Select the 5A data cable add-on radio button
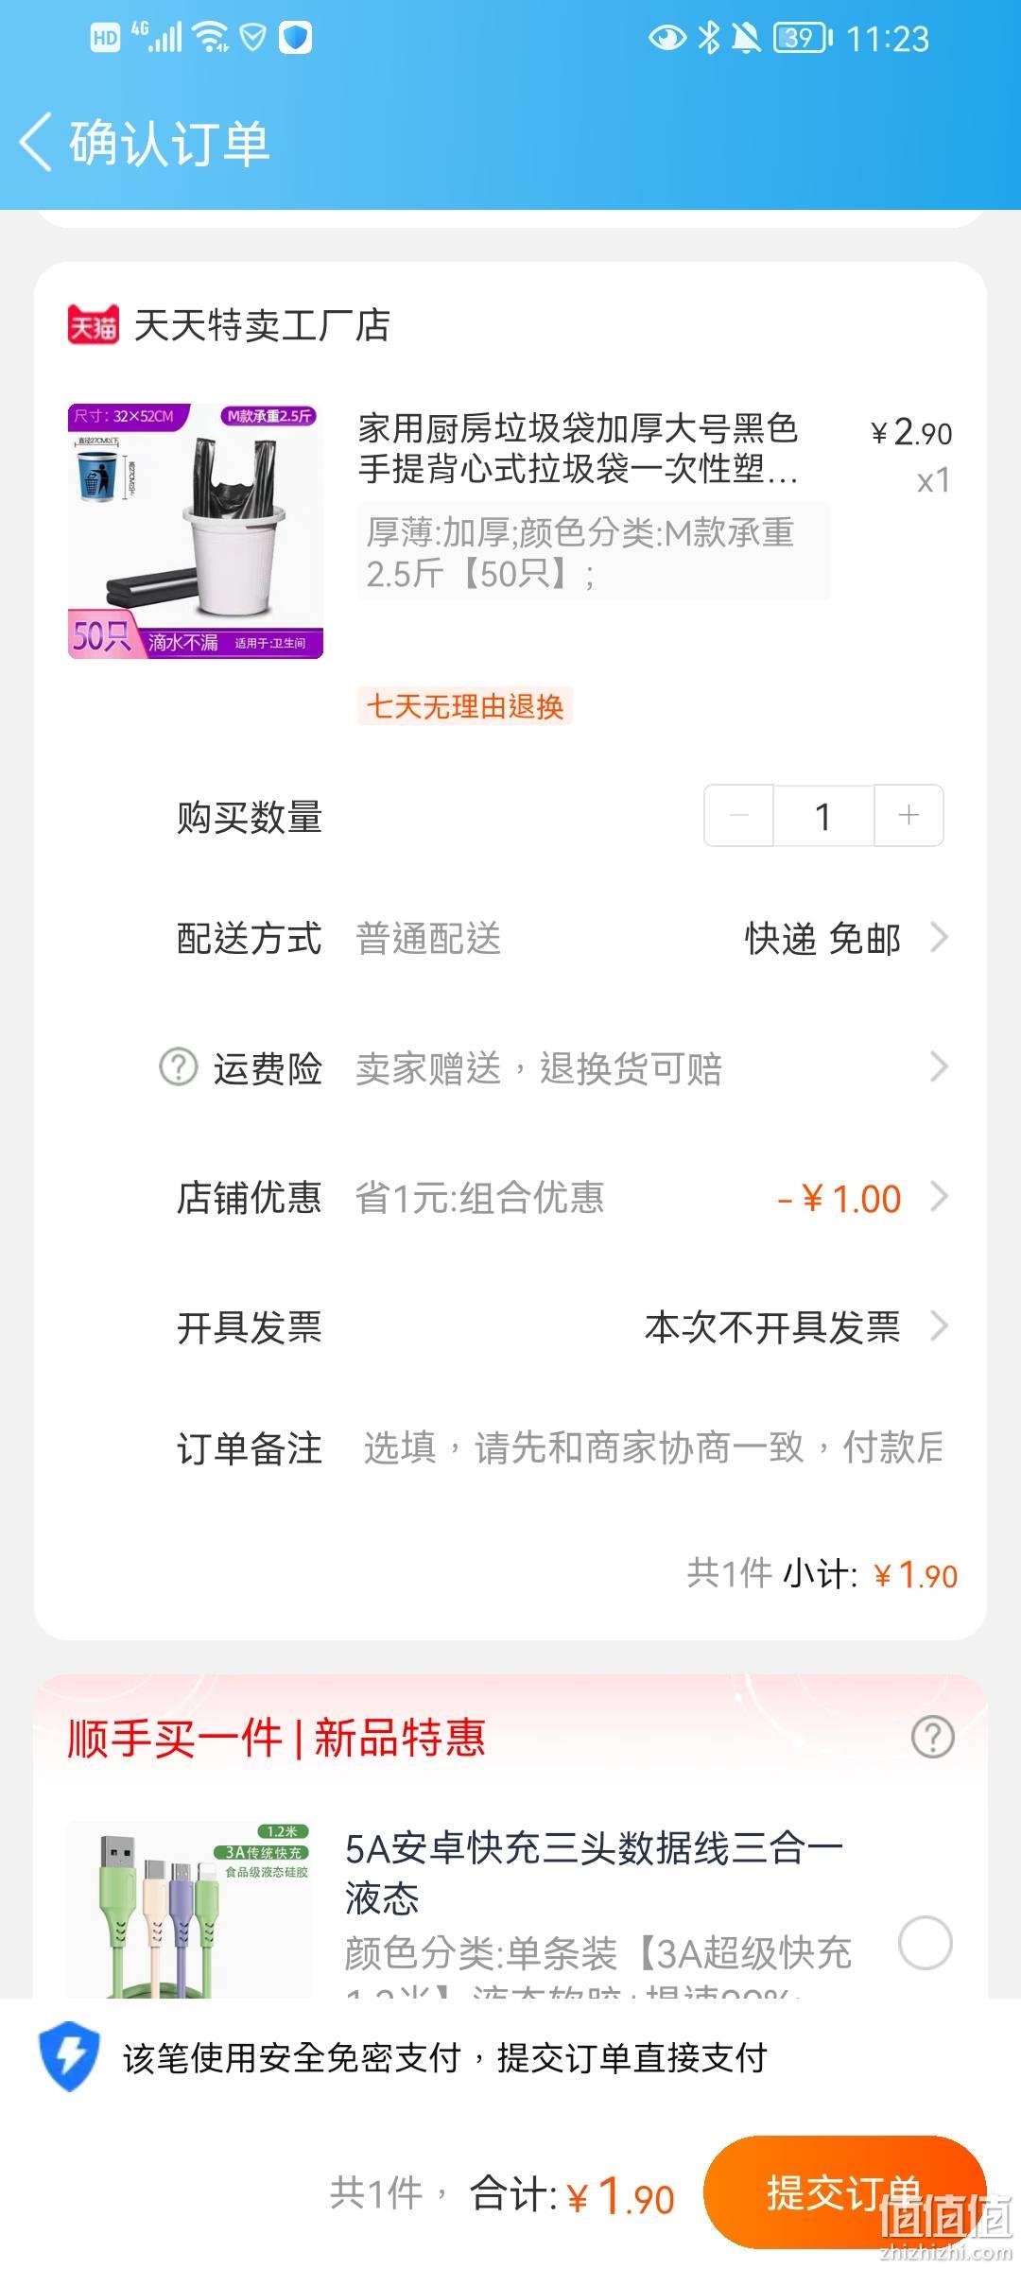1021x2269 pixels. (925, 1943)
